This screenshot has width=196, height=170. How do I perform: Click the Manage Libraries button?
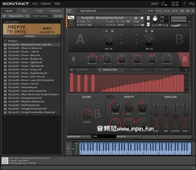(x=16, y=16)
